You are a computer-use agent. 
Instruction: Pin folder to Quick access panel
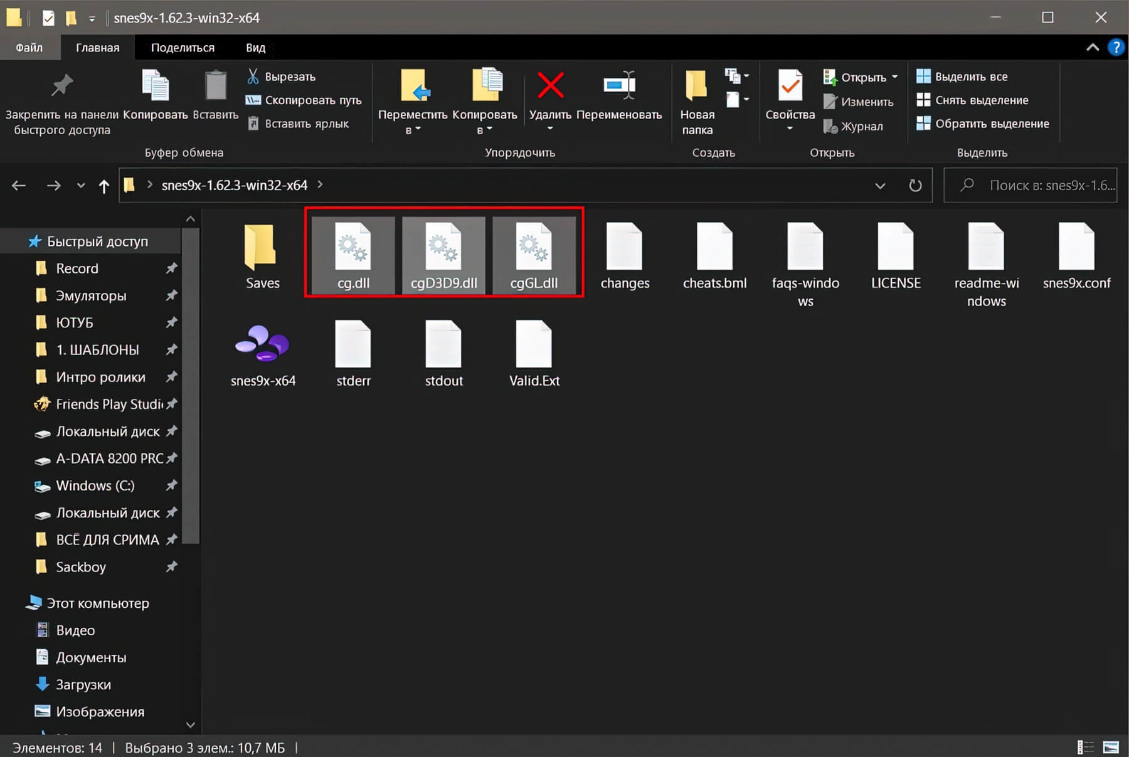point(61,103)
